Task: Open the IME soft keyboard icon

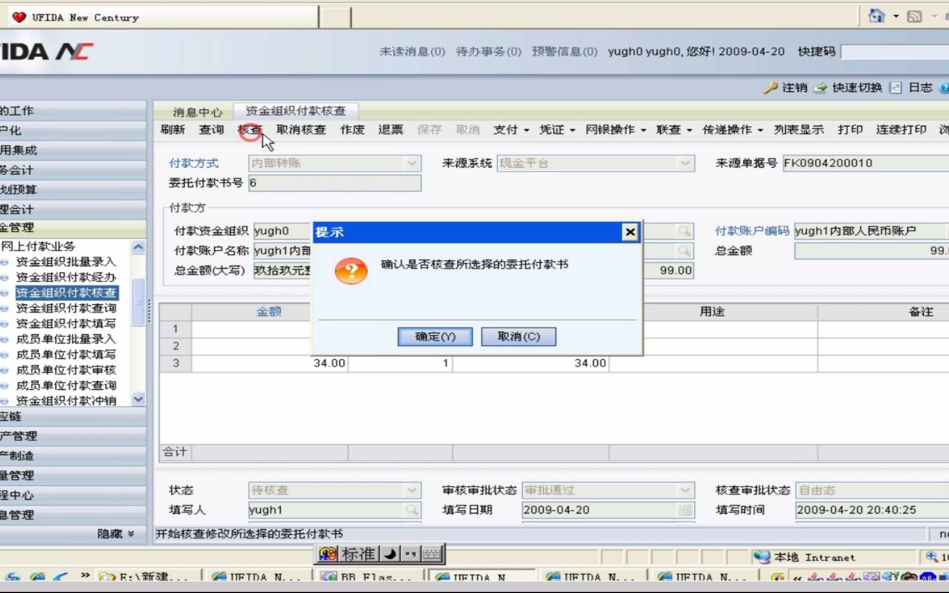Action: pos(432,554)
